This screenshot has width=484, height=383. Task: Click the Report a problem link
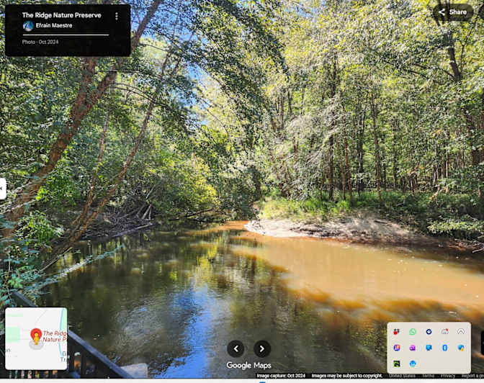tap(472, 376)
